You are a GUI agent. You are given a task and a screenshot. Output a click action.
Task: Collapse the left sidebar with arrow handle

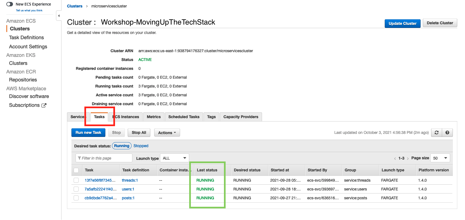[59, 16]
